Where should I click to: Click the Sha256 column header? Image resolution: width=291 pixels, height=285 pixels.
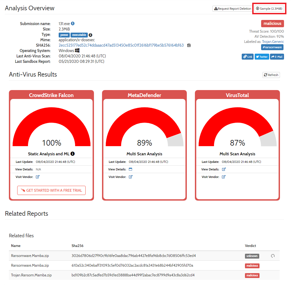[x=78, y=246]
